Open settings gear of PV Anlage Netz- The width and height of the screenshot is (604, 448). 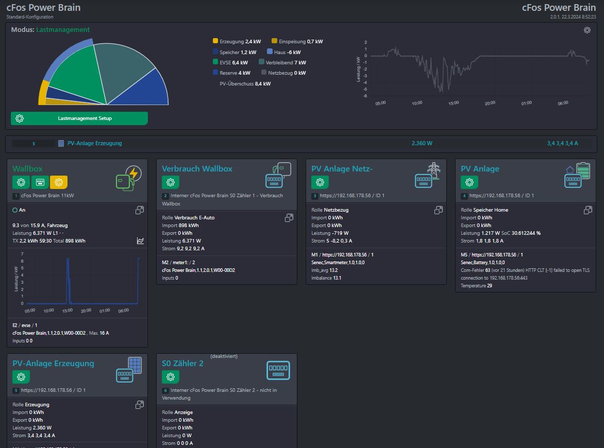[x=320, y=182]
